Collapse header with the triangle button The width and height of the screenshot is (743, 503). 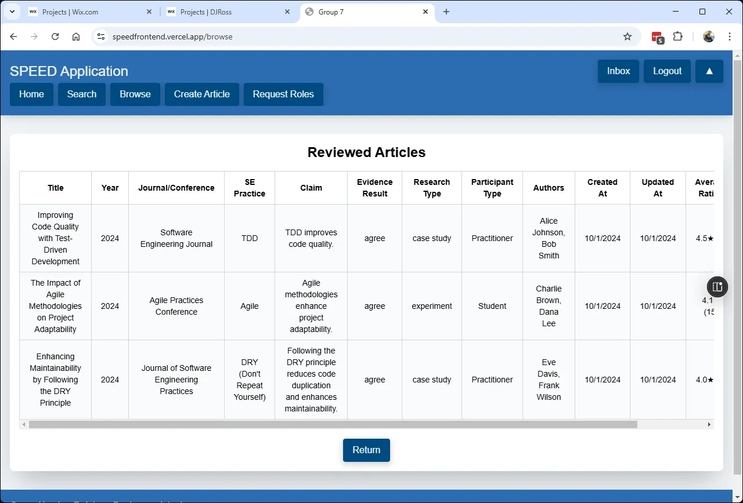pos(709,71)
